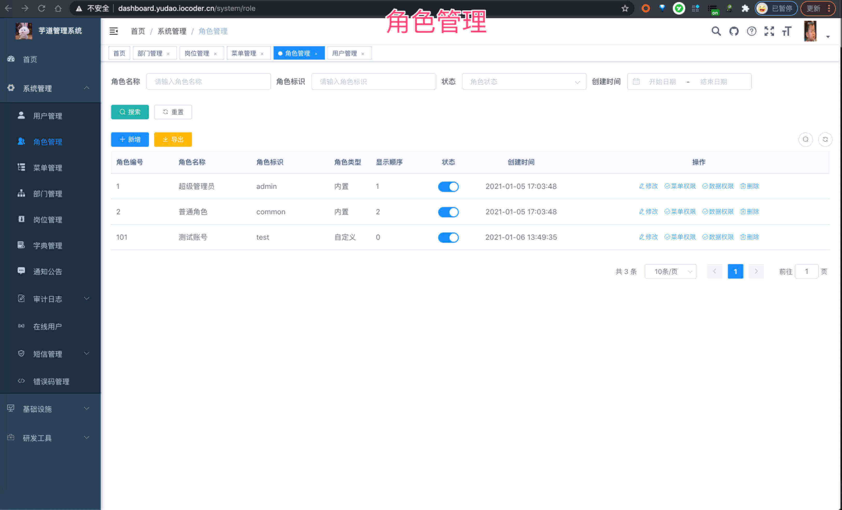
Task: Click 菜单权限 link for the admin role
Action: 680,186
